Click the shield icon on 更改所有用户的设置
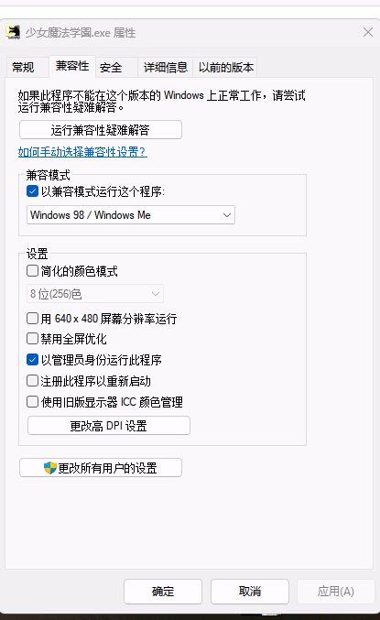Screen dimensions: 380x620 point(50,468)
